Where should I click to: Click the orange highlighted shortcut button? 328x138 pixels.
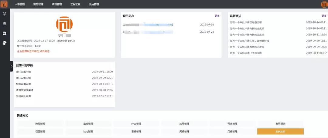click(280, 132)
